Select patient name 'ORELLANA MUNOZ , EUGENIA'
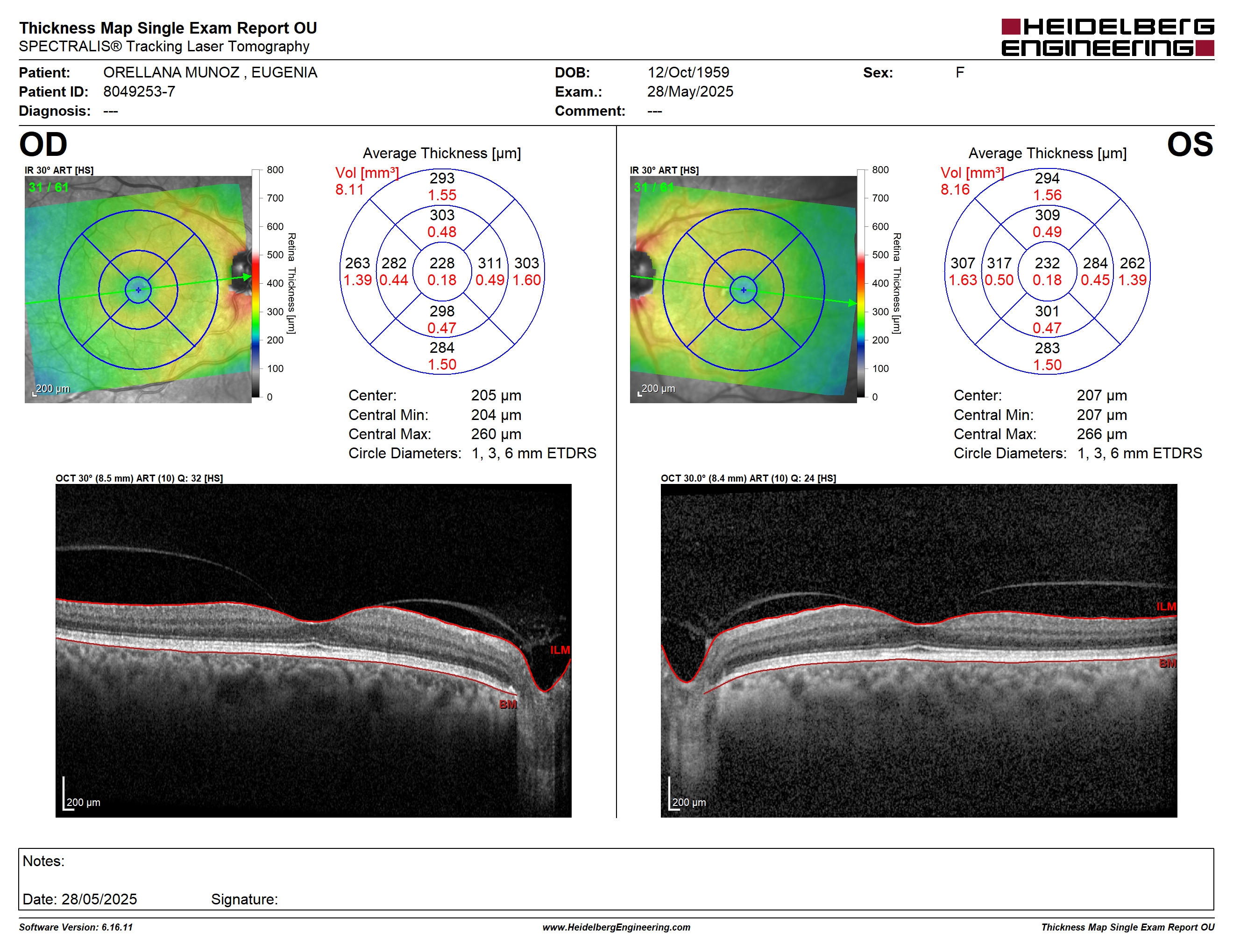The width and height of the screenshot is (1233, 952). point(210,73)
